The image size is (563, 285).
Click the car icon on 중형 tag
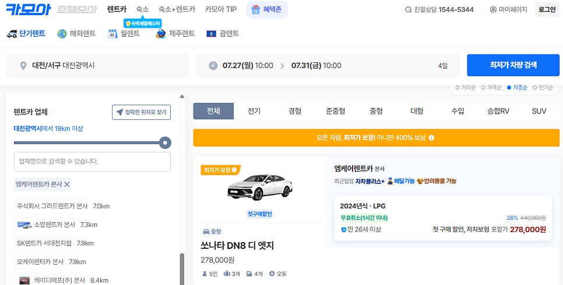point(206,232)
